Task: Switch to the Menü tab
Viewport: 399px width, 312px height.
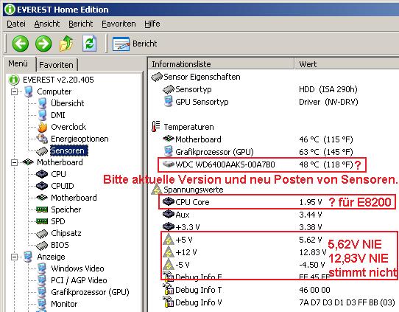Action: pyautogui.click(x=18, y=63)
